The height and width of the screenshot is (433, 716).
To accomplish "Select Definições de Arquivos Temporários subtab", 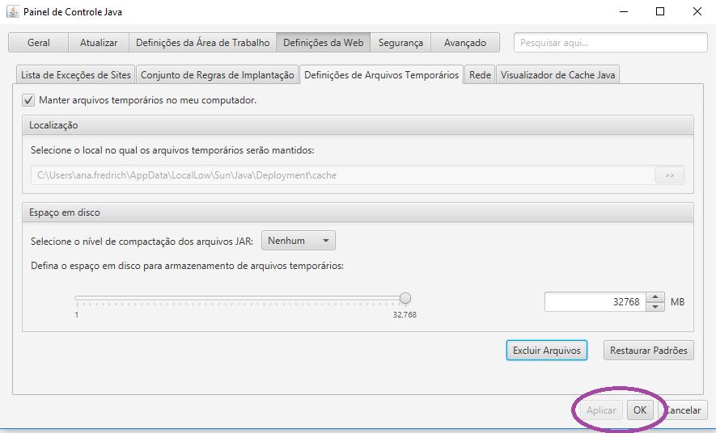I will click(x=381, y=75).
